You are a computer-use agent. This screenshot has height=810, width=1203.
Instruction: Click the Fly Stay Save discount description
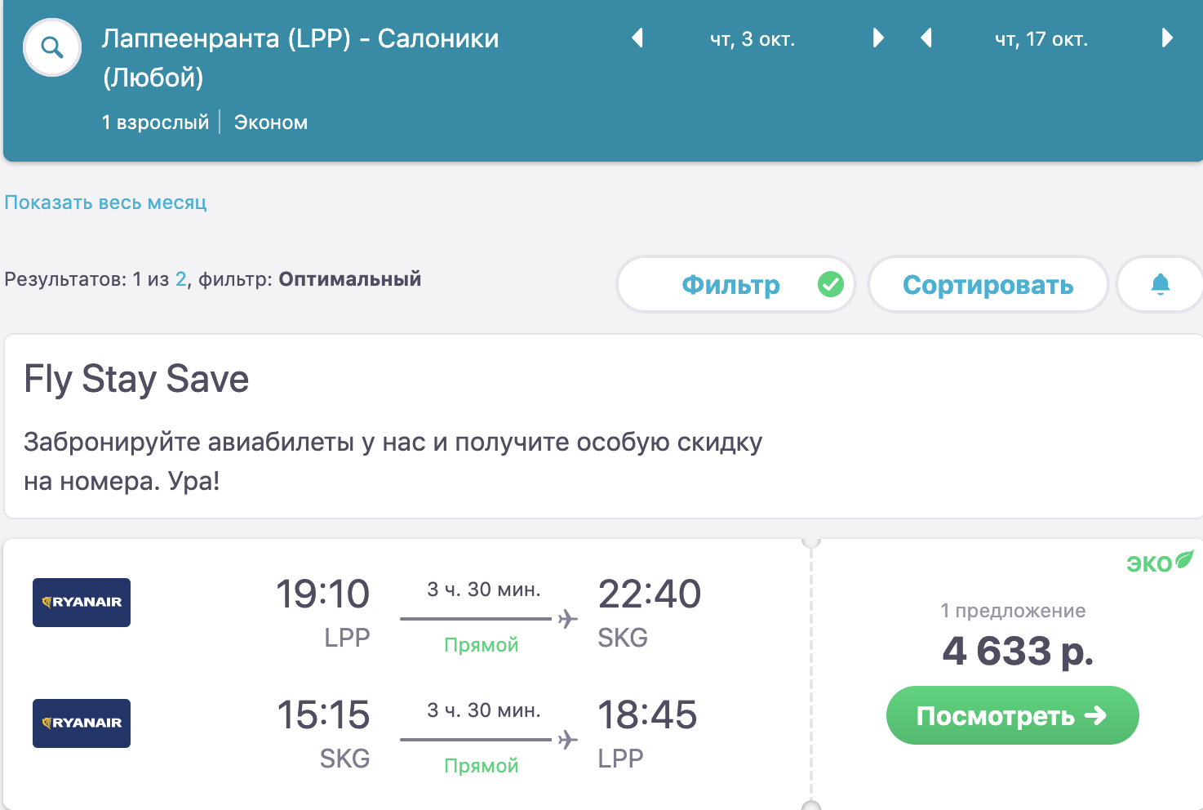click(x=393, y=461)
